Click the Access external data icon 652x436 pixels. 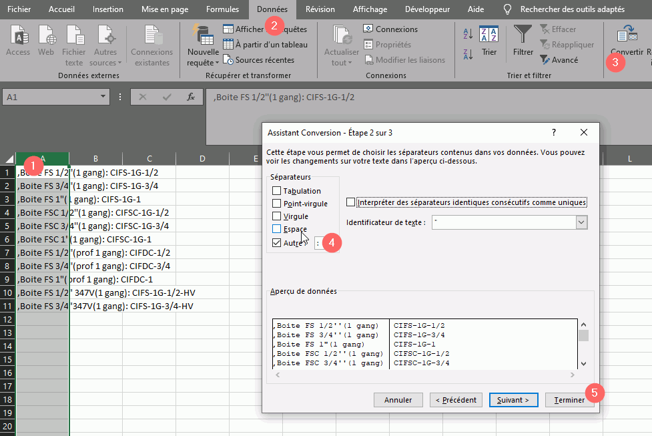[x=18, y=35]
